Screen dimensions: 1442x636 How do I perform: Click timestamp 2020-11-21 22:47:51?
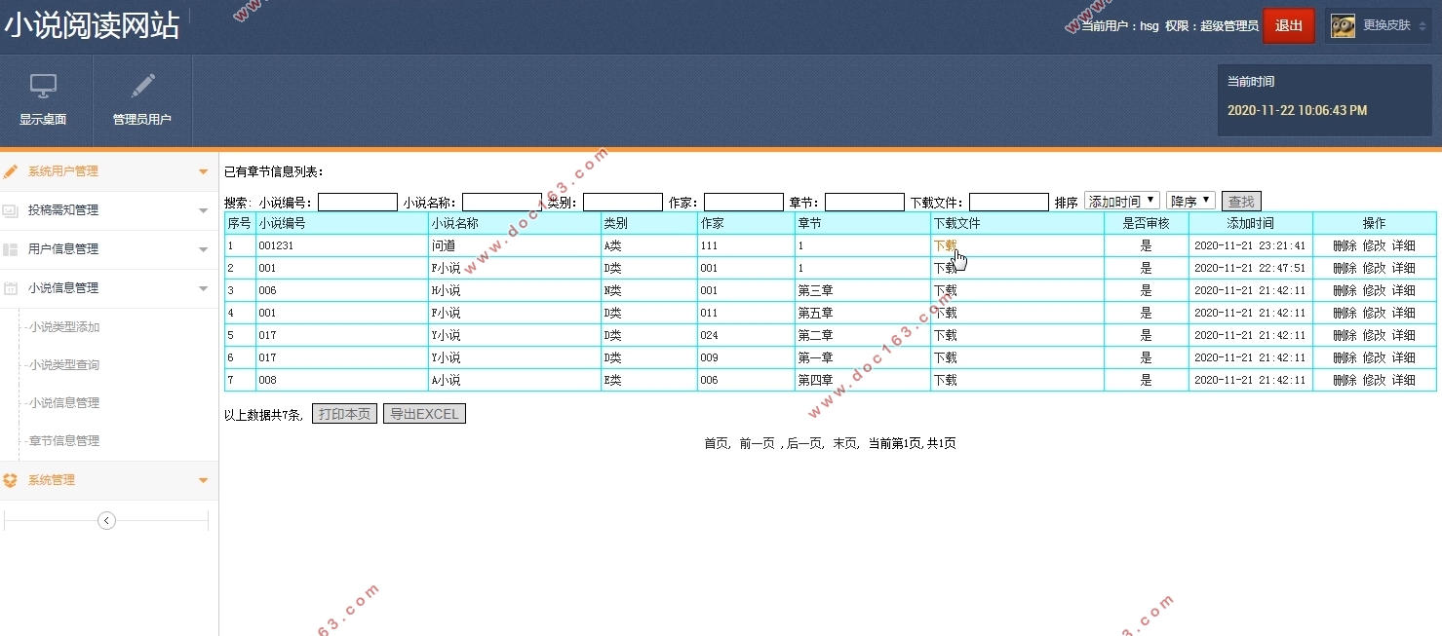[1250, 268]
